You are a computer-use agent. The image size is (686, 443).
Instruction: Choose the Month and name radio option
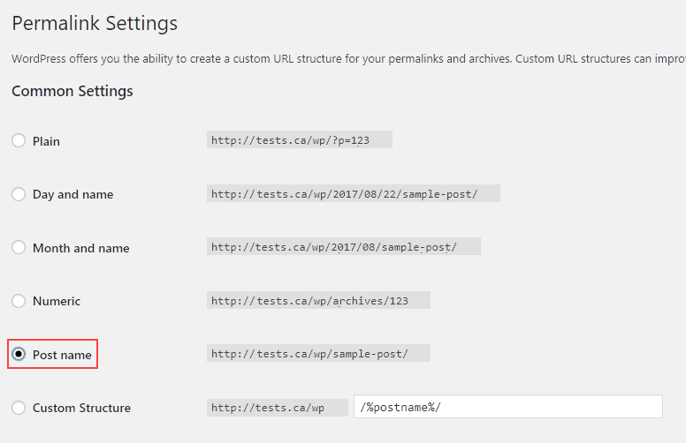(19, 247)
